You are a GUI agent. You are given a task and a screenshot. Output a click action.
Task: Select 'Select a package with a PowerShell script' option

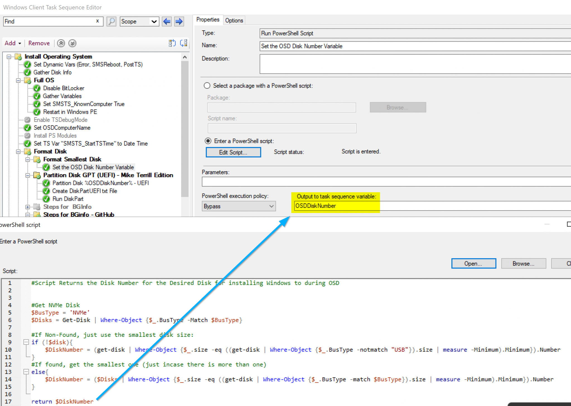[x=207, y=86]
